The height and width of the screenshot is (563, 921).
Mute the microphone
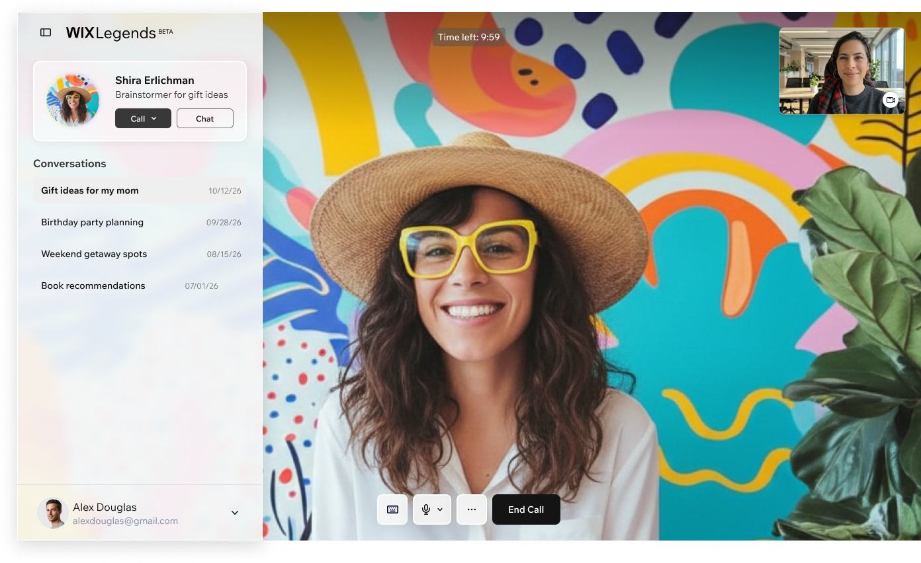point(426,509)
